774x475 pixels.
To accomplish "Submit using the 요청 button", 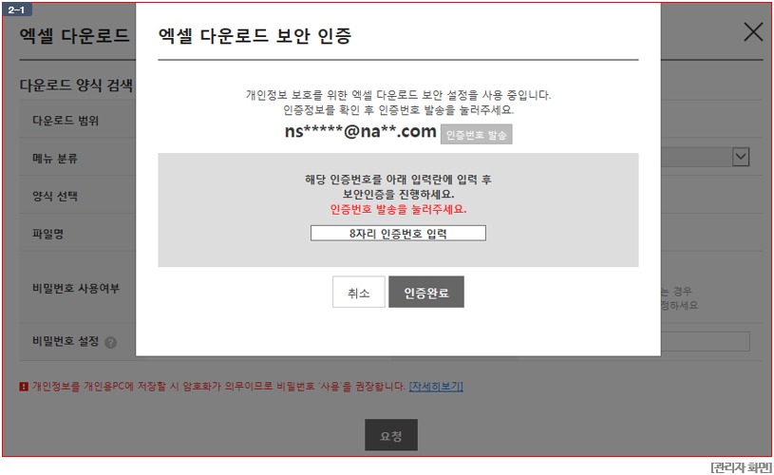I will click(391, 435).
